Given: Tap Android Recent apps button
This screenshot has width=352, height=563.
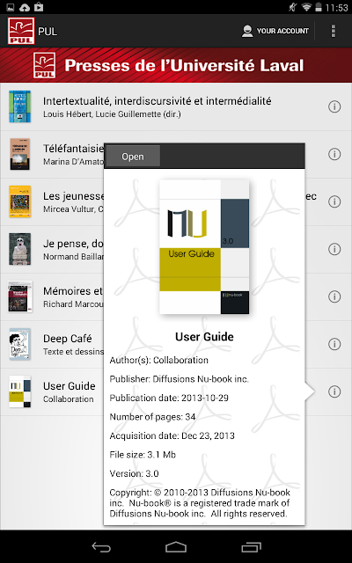Looking at the screenshot, I should (x=251, y=547).
